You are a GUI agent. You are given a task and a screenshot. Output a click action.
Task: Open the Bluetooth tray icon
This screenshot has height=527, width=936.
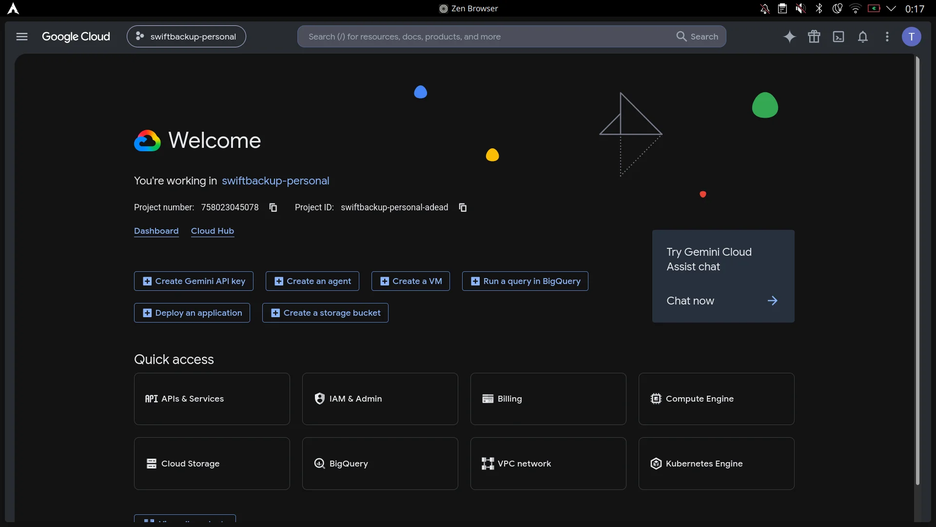(x=819, y=8)
